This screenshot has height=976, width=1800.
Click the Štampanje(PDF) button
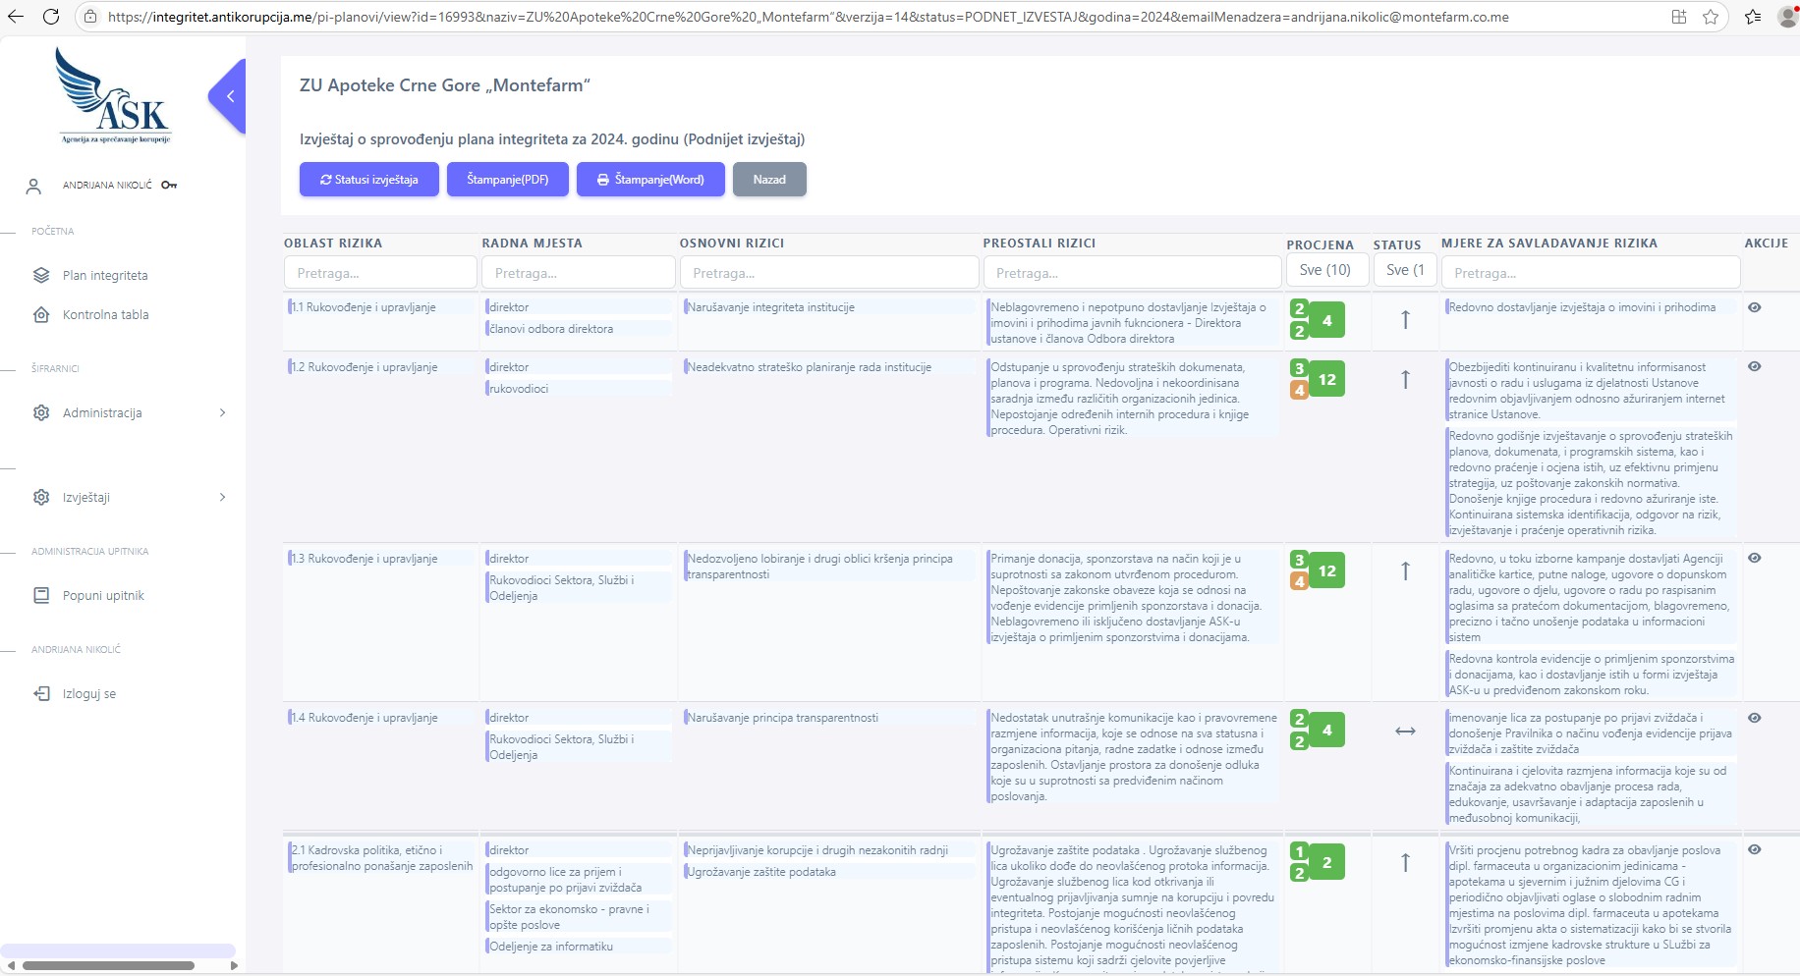tap(507, 180)
